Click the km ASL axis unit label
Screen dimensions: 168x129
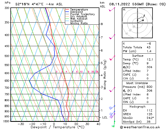pos(103,5)
